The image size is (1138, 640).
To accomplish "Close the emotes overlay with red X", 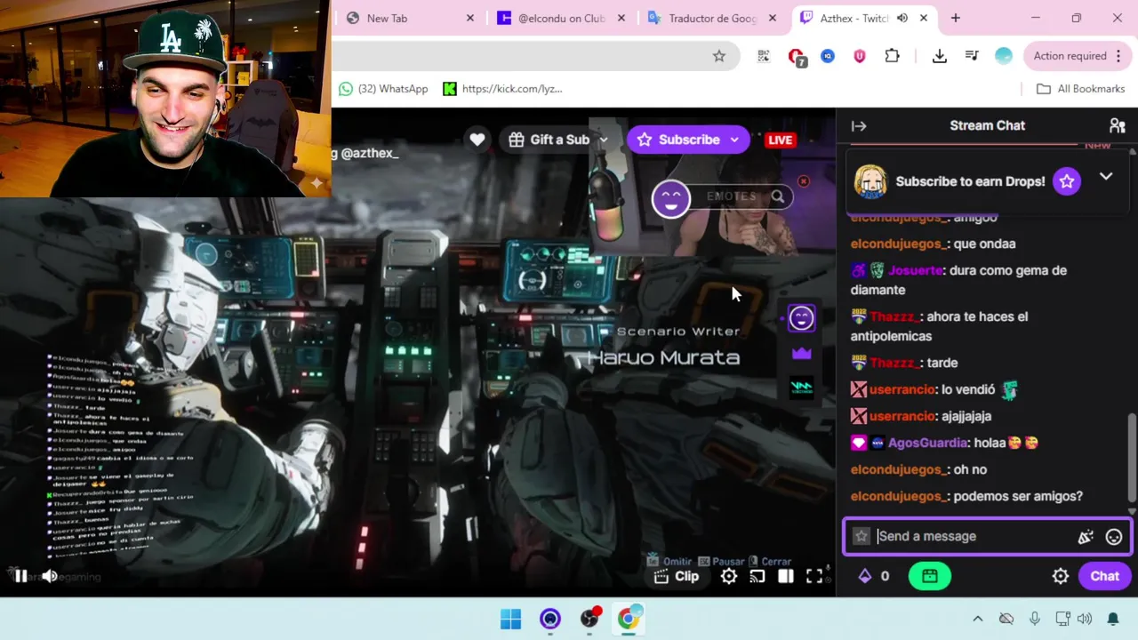I will pyautogui.click(x=804, y=181).
